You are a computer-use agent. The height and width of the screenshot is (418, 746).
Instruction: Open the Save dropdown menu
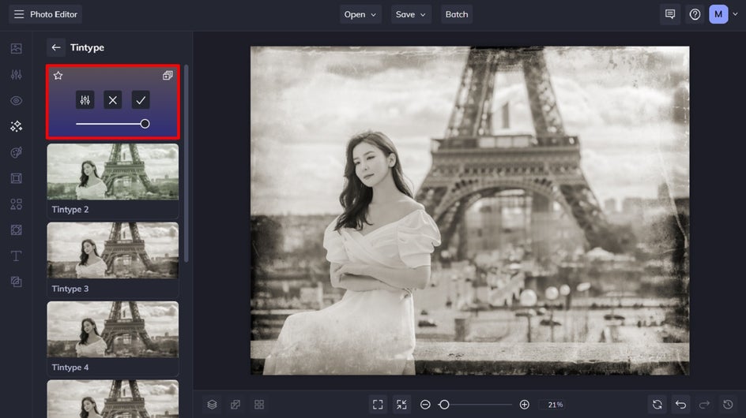click(411, 14)
